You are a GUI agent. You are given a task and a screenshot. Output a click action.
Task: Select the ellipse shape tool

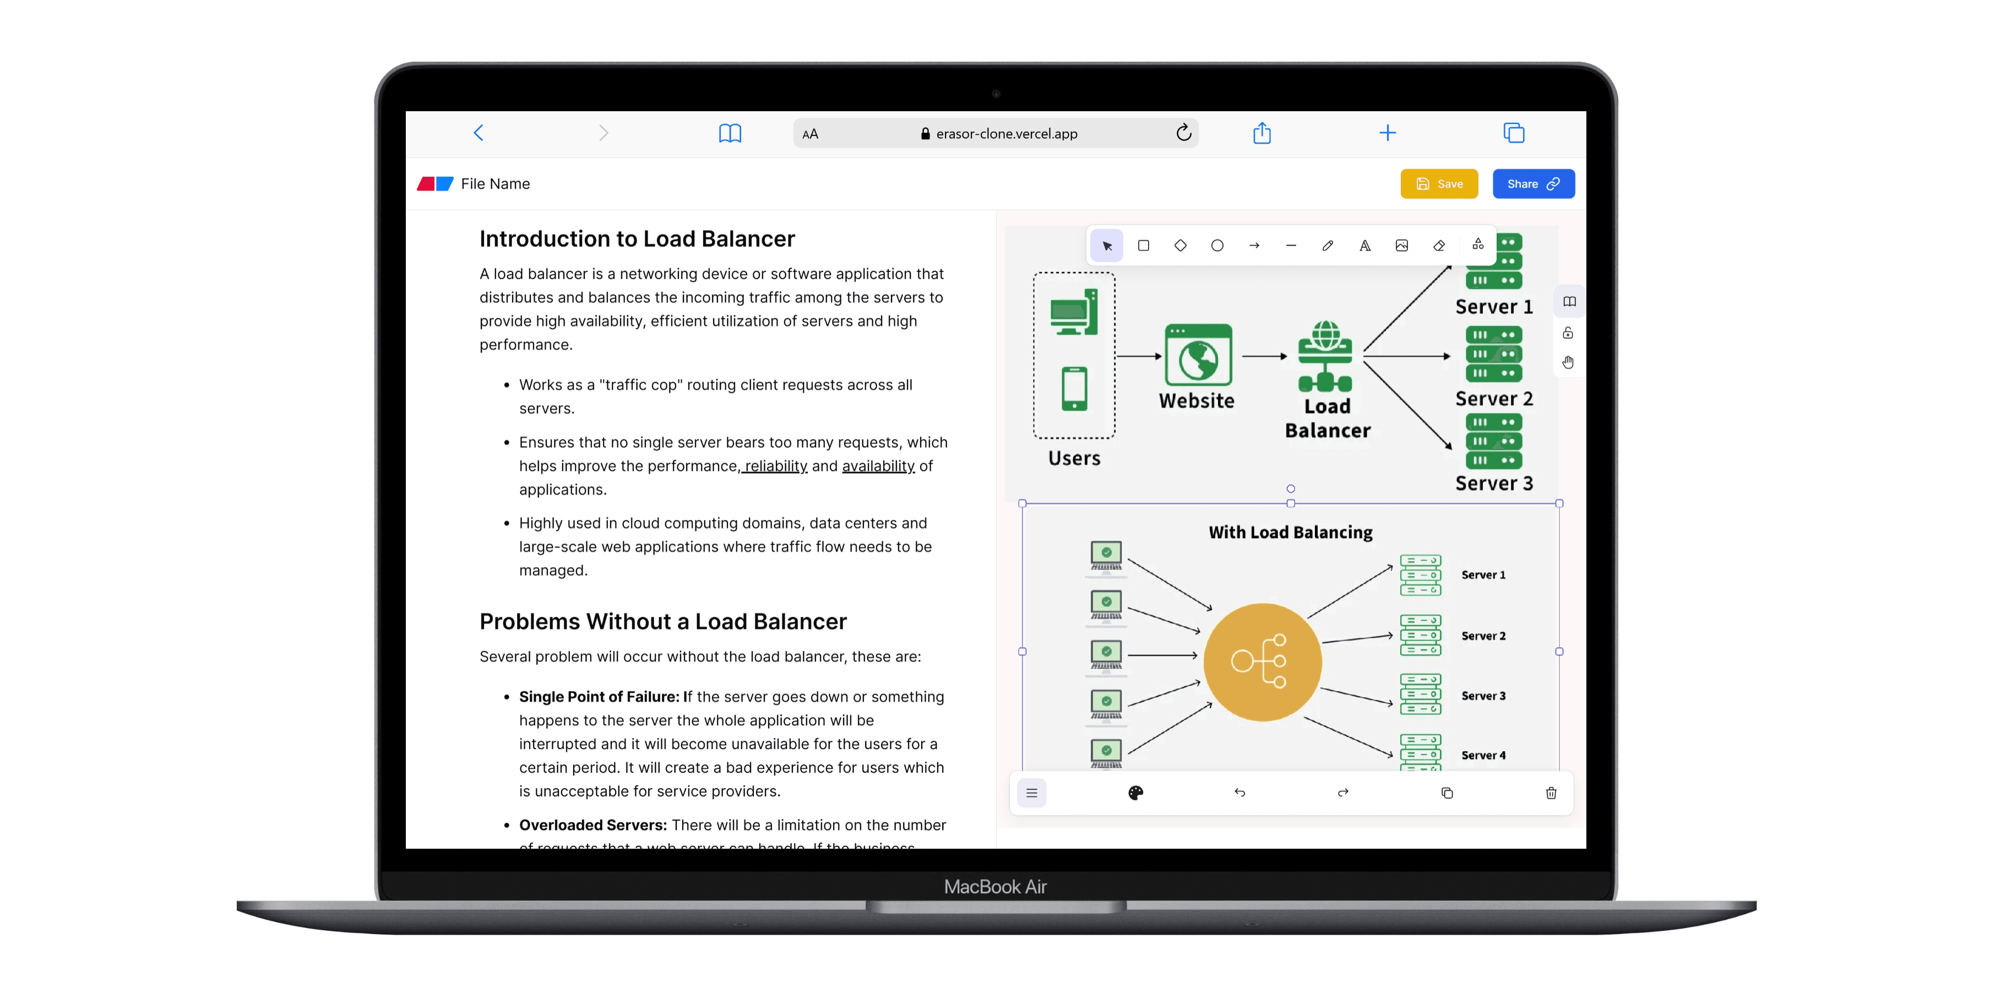pyautogui.click(x=1217, y=246)
